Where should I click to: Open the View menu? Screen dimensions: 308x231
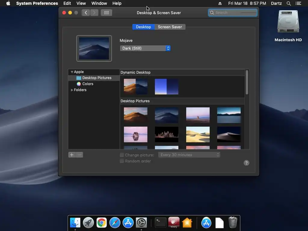(81, 3)
